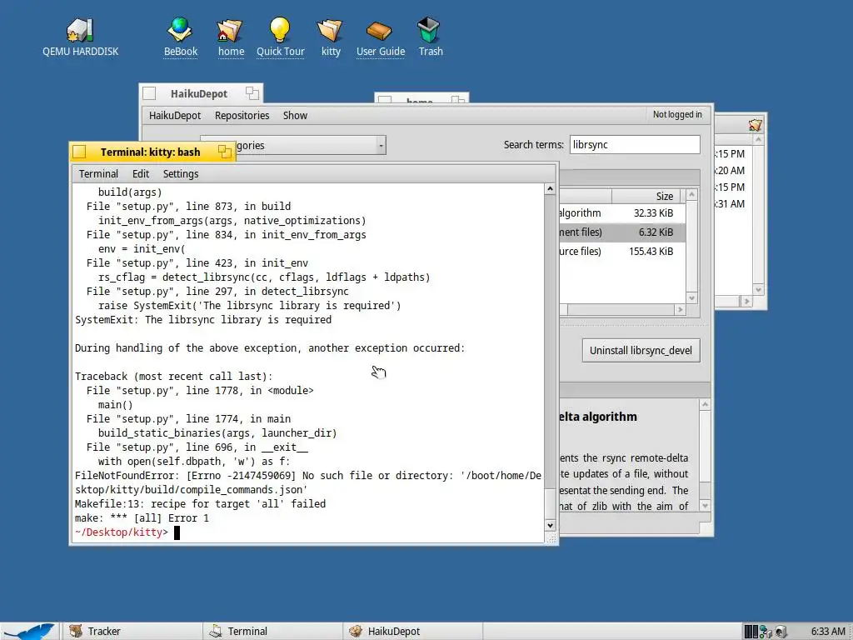Click Terminal scrollbar up arrow
This screenshot has height=640, width=853.
pyautogui.click(x=550, y=189)
